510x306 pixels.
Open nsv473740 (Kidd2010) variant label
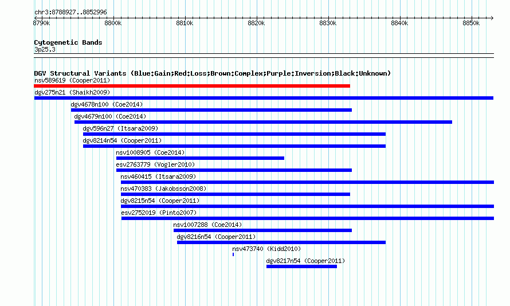click(266, 249)
